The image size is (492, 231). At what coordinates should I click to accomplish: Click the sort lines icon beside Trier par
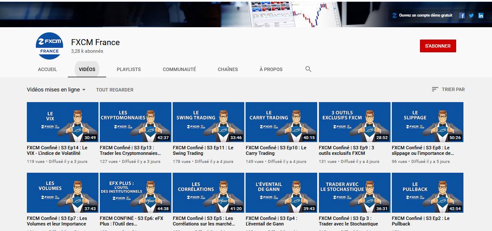tap(435, 89)
